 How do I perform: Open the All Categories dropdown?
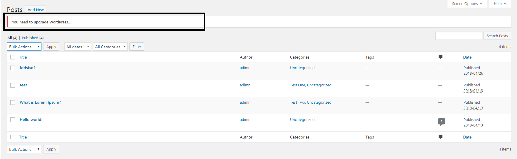pos(110,47)
